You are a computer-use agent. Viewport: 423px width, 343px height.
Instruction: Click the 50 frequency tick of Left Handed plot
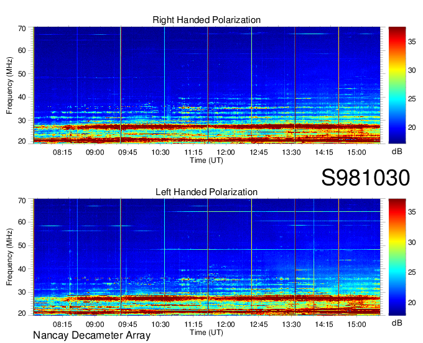(22, 245)
